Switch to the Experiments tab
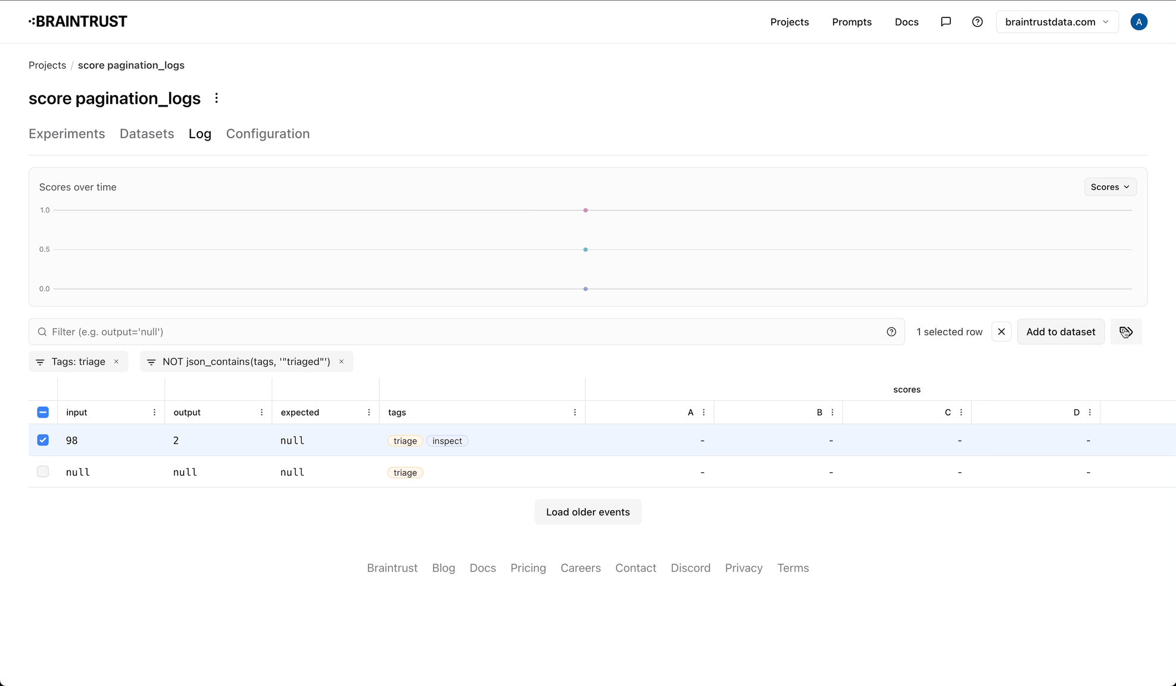This screenshot has height=686, width=1176. (67, 134)
